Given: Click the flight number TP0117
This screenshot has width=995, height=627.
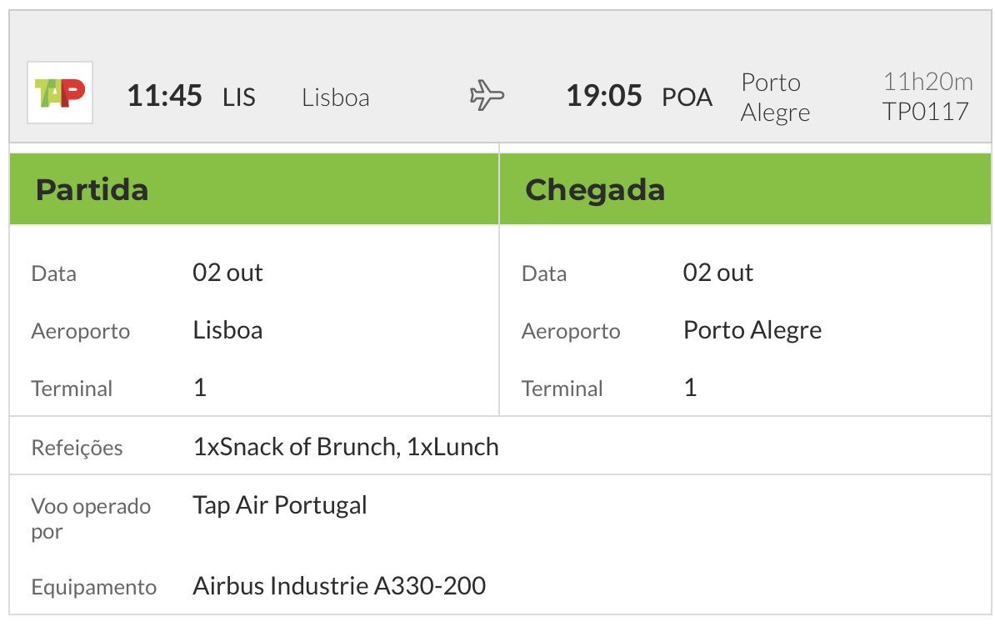Looking at the screenshot, I should pos(925,112).
